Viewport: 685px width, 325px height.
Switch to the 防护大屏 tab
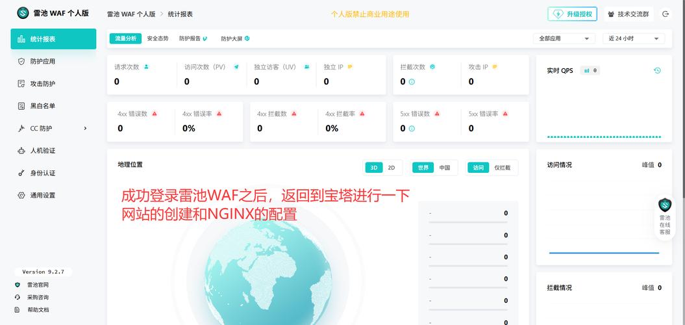pos(235,38)
